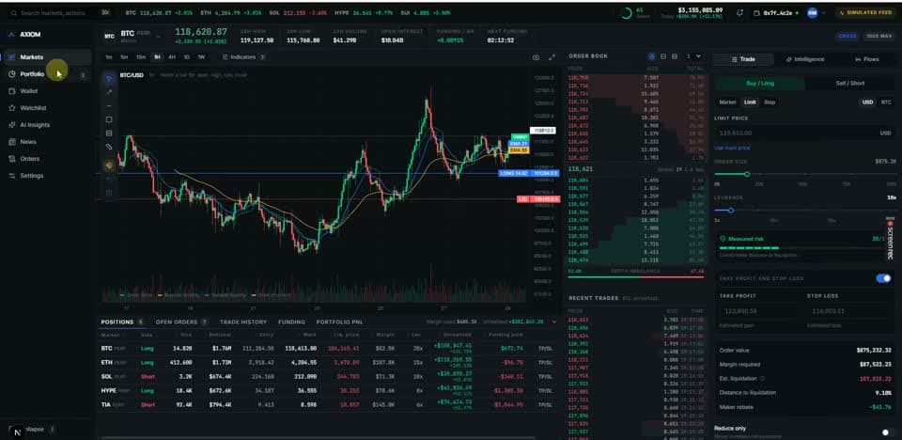This screenshot has width=902, height=440.
Task: Click the AXIOM logo
Action: click(x=24, y=35)
